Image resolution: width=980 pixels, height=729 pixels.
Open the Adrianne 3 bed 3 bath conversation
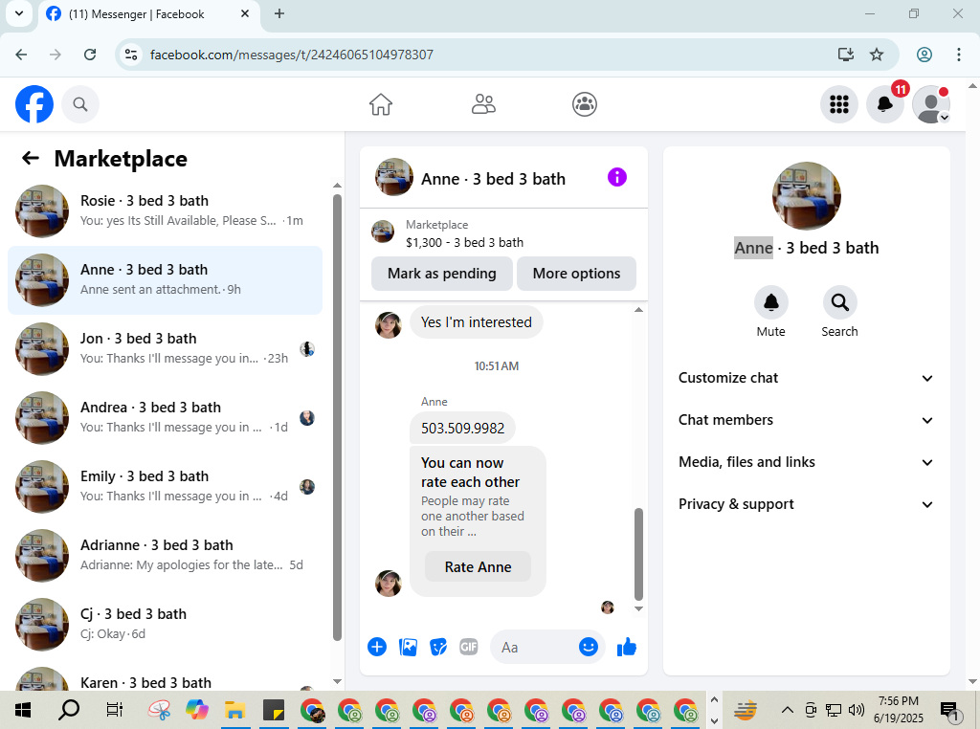pyautogui.click(x=165, y=555)
